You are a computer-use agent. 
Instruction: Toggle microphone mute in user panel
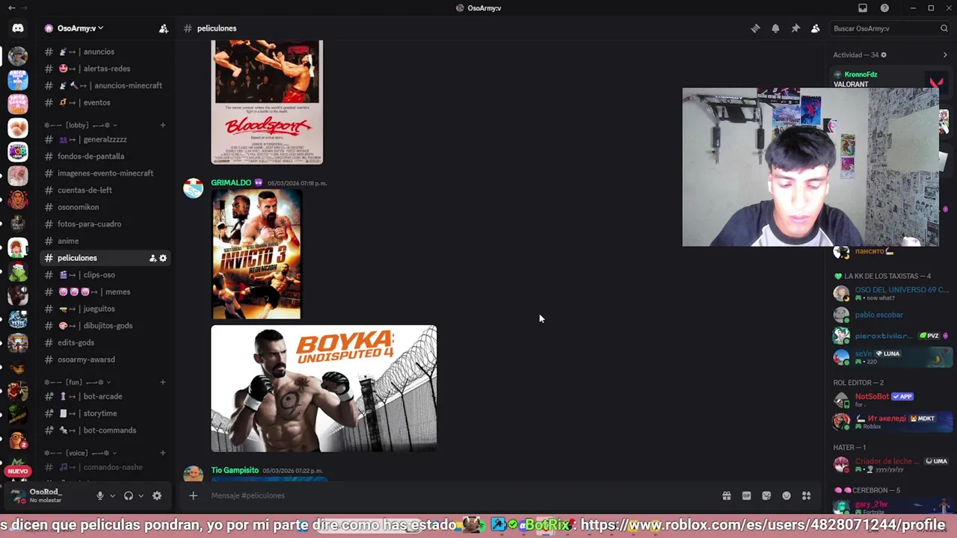pyautogui.click(x=99, y=495)
